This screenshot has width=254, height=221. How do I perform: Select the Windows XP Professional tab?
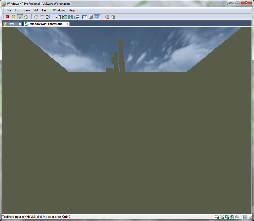point(46,24)
